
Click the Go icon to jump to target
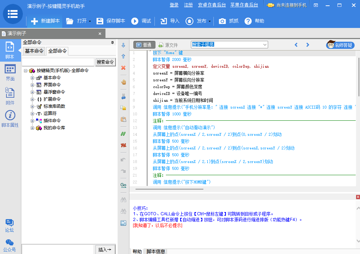pos(123,185)
